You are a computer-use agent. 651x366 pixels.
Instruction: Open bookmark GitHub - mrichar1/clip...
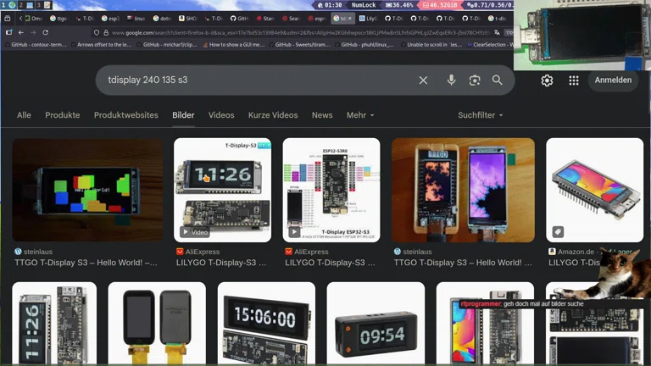(x=167, y=44)
